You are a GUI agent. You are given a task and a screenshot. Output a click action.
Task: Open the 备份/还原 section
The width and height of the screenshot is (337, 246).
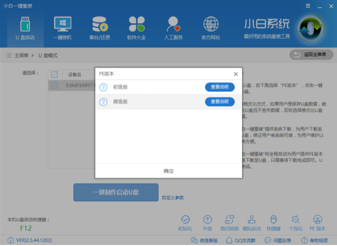click(99, 28)
